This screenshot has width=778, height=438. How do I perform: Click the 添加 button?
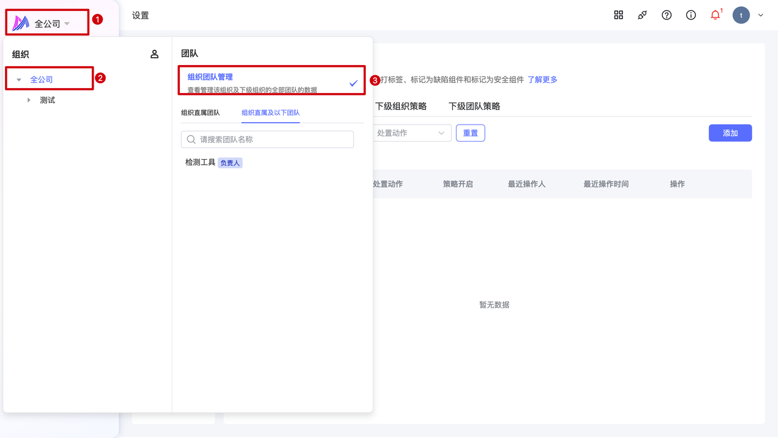730,133
